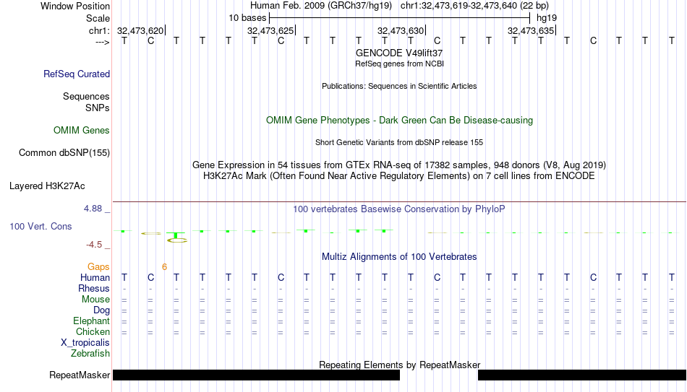This screenshot has height=392, width=687.
Task: Click GENCODE V49lift37 track title
Action: coord(399,53)
